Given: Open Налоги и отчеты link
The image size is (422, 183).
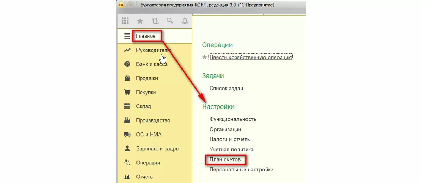Looking at the screenshot, I should click(x=230, y=139).
